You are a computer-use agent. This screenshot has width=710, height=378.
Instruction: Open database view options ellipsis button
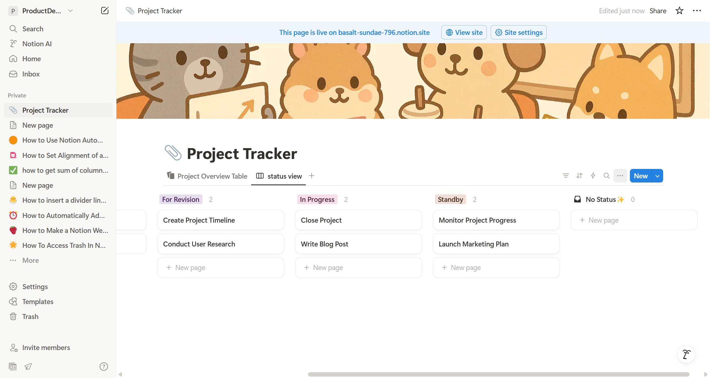(x=620, y=176)
